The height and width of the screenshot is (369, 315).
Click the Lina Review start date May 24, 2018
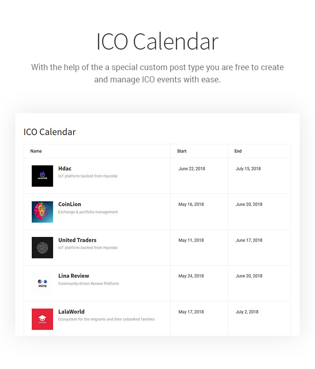pyautogui.click(x=191, y=276)
